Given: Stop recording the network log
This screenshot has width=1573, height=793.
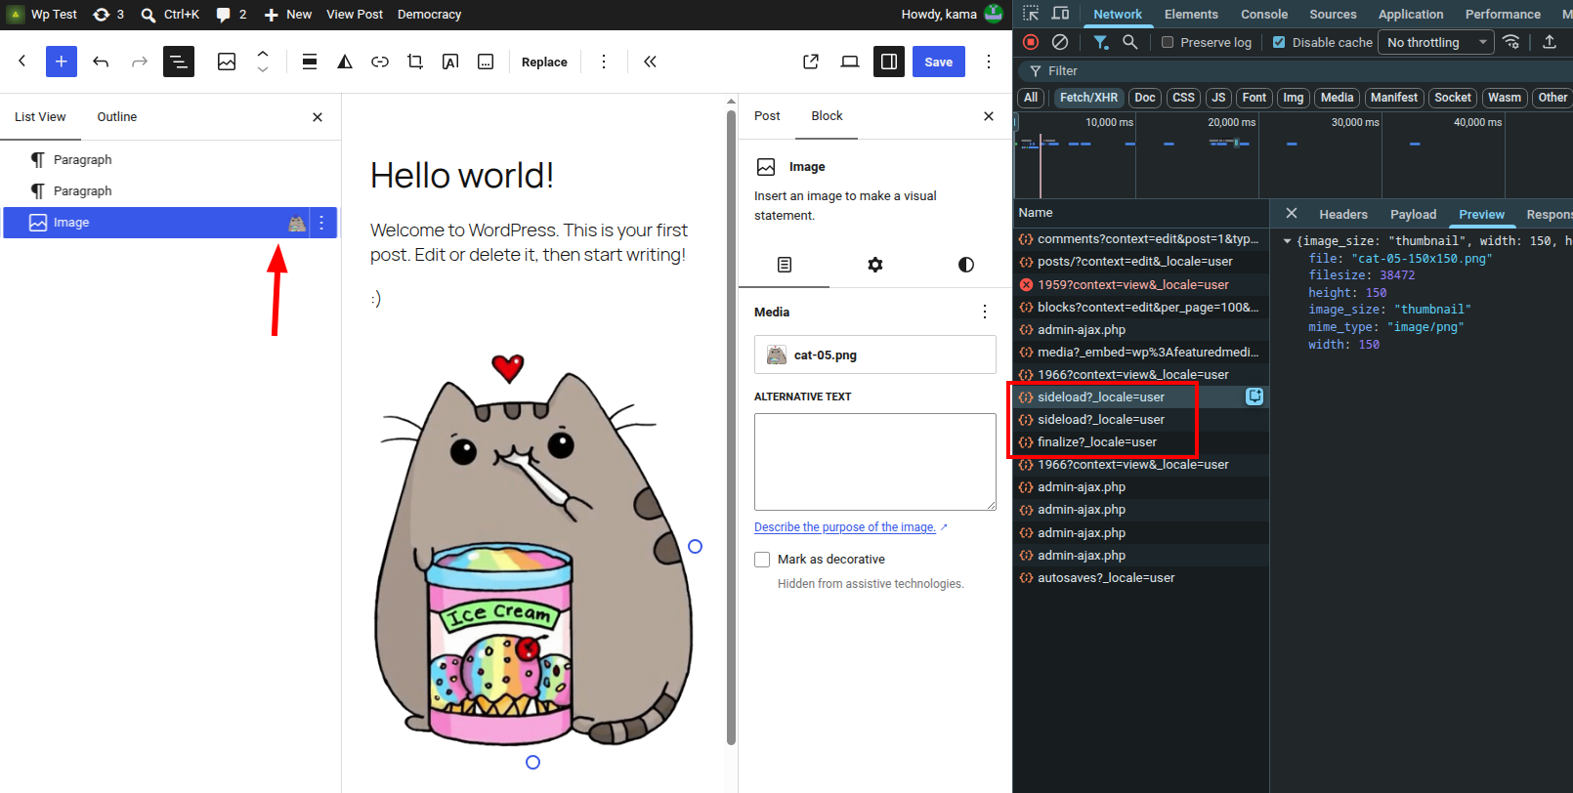Looking at the screenshot, I should point(1031,42).
